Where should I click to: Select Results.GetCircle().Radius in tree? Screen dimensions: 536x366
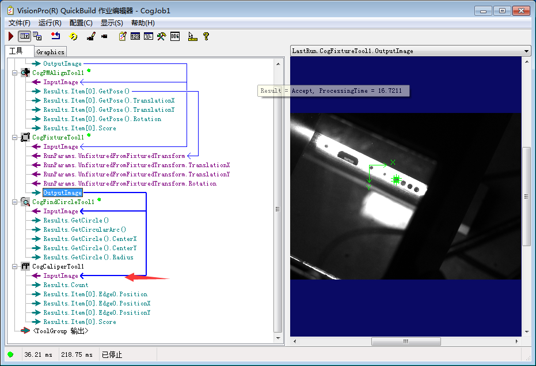tap(88, 257)
